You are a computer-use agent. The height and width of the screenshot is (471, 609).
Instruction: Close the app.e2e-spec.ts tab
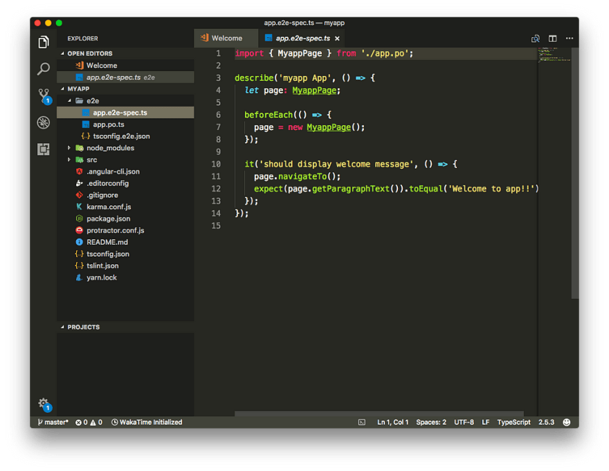pos(337,39)
